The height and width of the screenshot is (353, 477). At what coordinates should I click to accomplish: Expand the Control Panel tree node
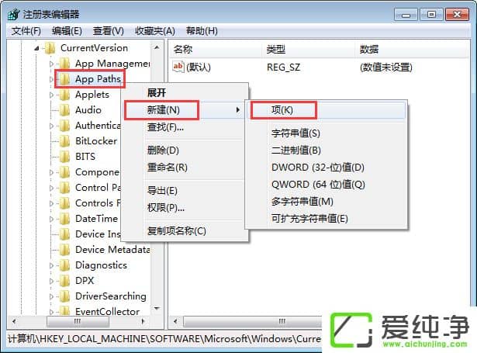tap(51, 188)
